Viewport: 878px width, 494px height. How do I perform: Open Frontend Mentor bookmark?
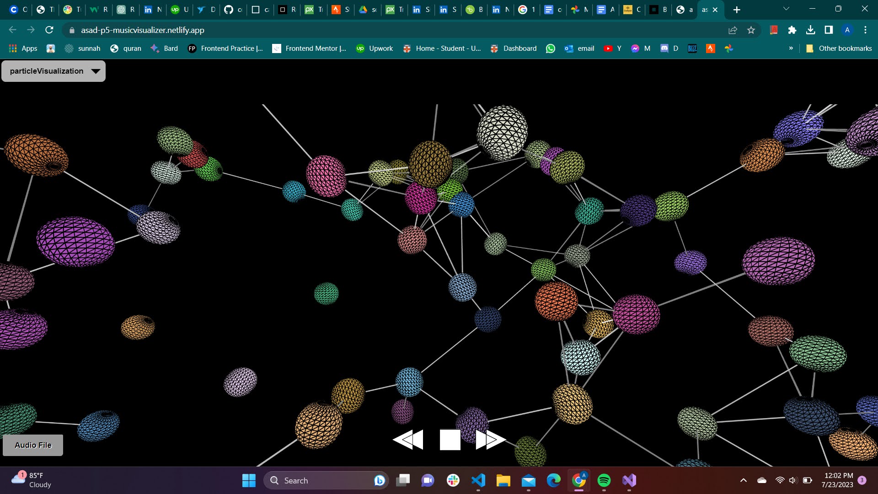[309, 48]
